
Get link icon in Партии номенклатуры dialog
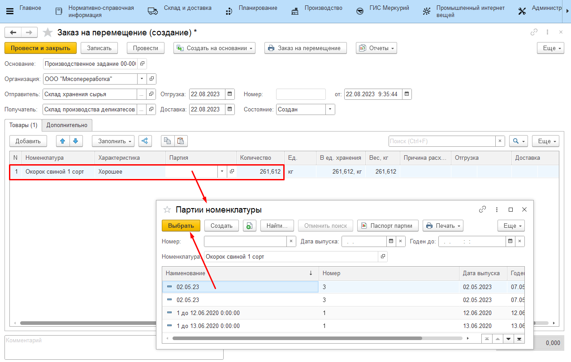[482, 209]
